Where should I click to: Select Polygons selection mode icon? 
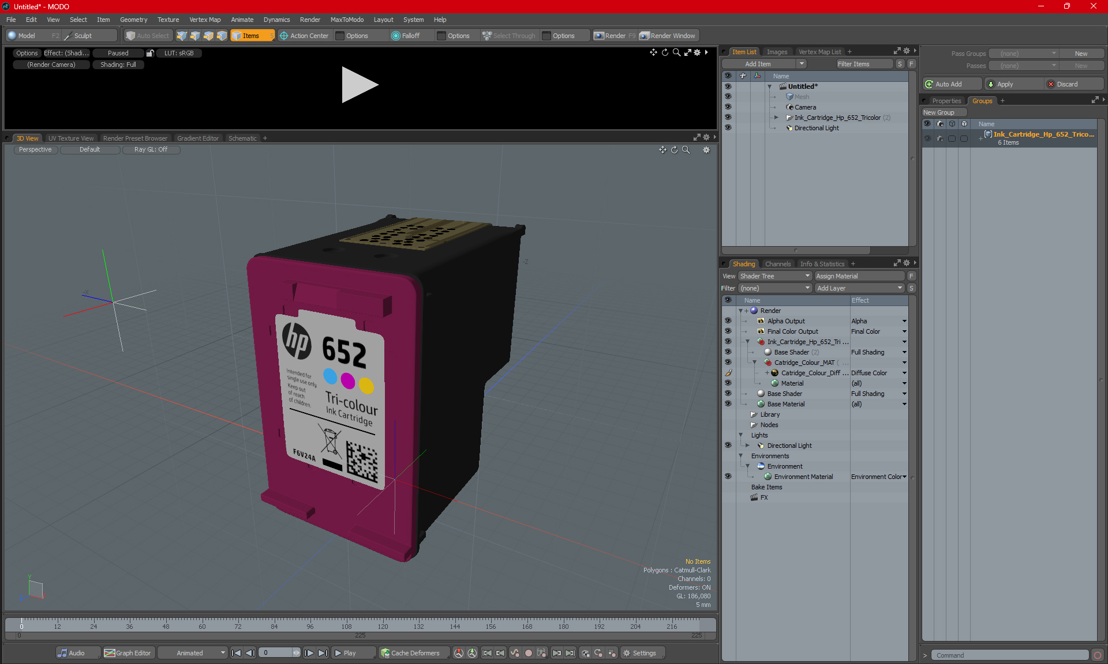[208, 36]
